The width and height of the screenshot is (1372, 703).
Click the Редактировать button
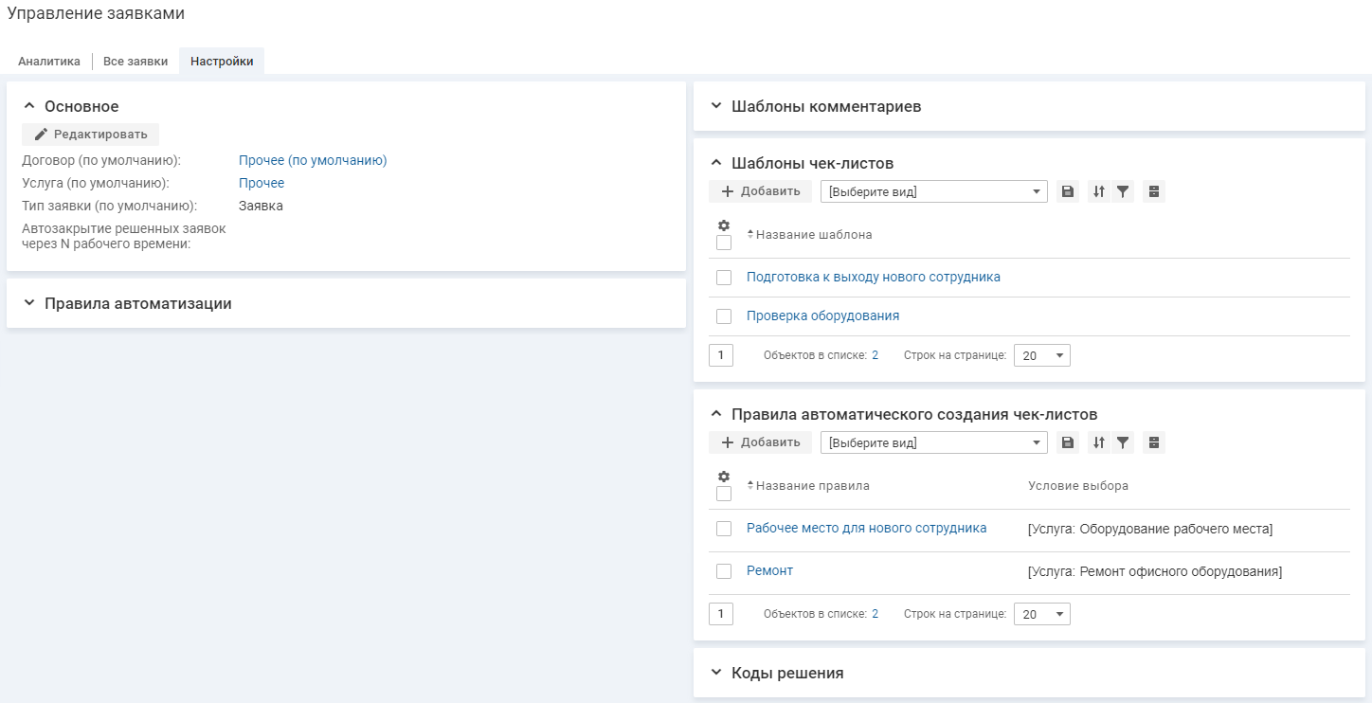tap(91, 135)
